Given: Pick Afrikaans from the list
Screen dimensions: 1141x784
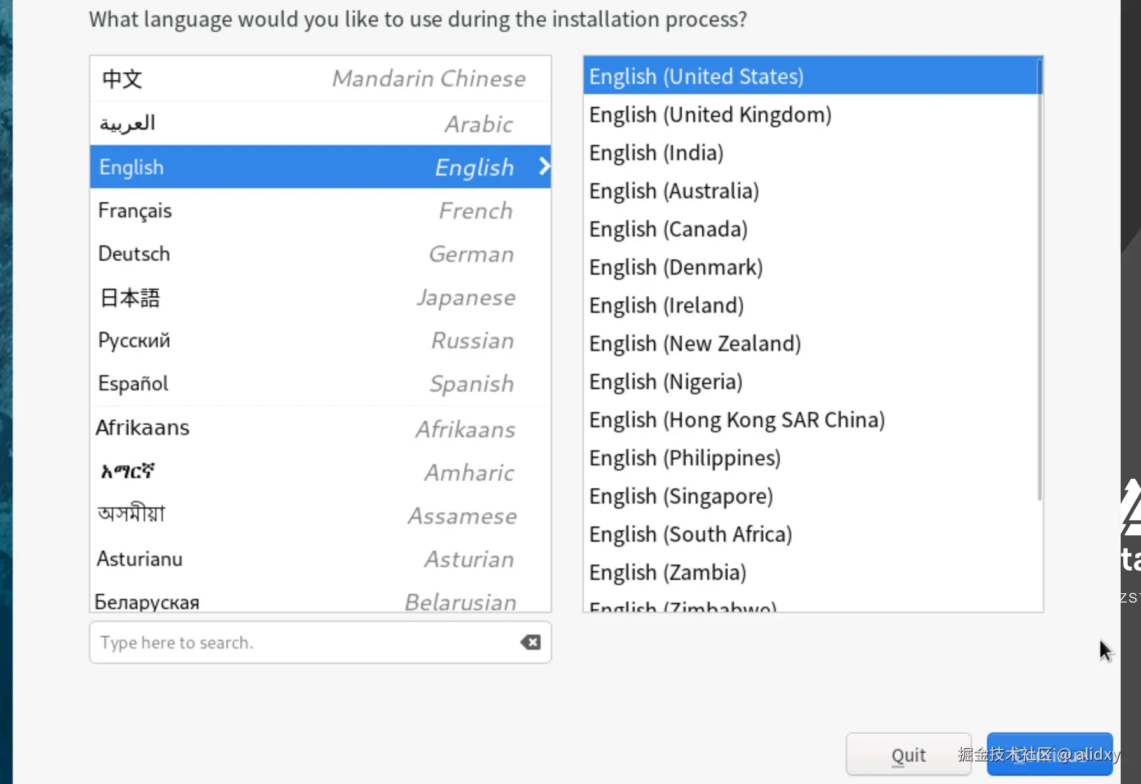Looking at the screenshot, I should [x=320, y=428].
